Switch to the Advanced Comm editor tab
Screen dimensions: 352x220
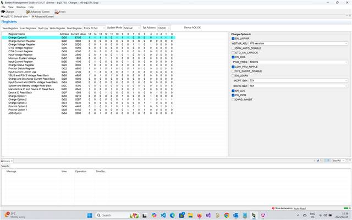coord(43,16)
